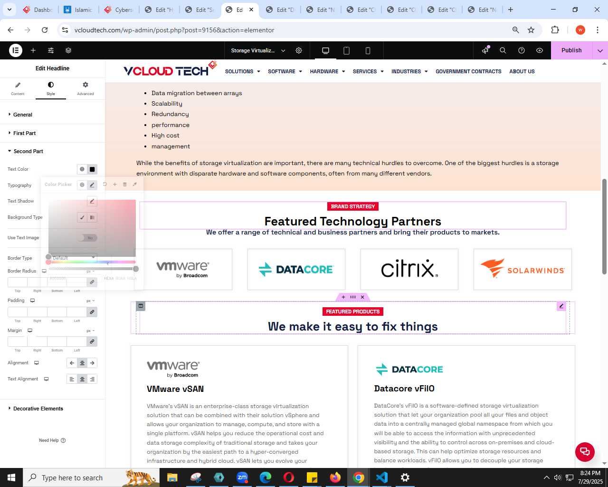Open the Publish options chevron
The height and width of the screenshot is (487, 608).
600,50
